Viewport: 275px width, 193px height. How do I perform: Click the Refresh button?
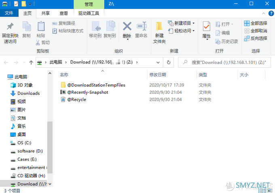pos(168,62)
